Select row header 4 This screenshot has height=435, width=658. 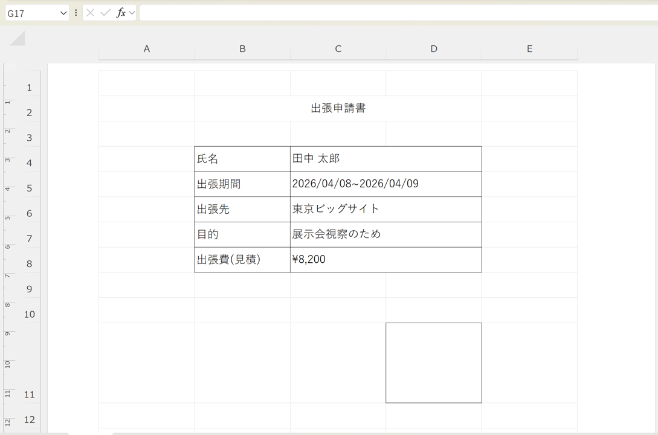point(29,163)
